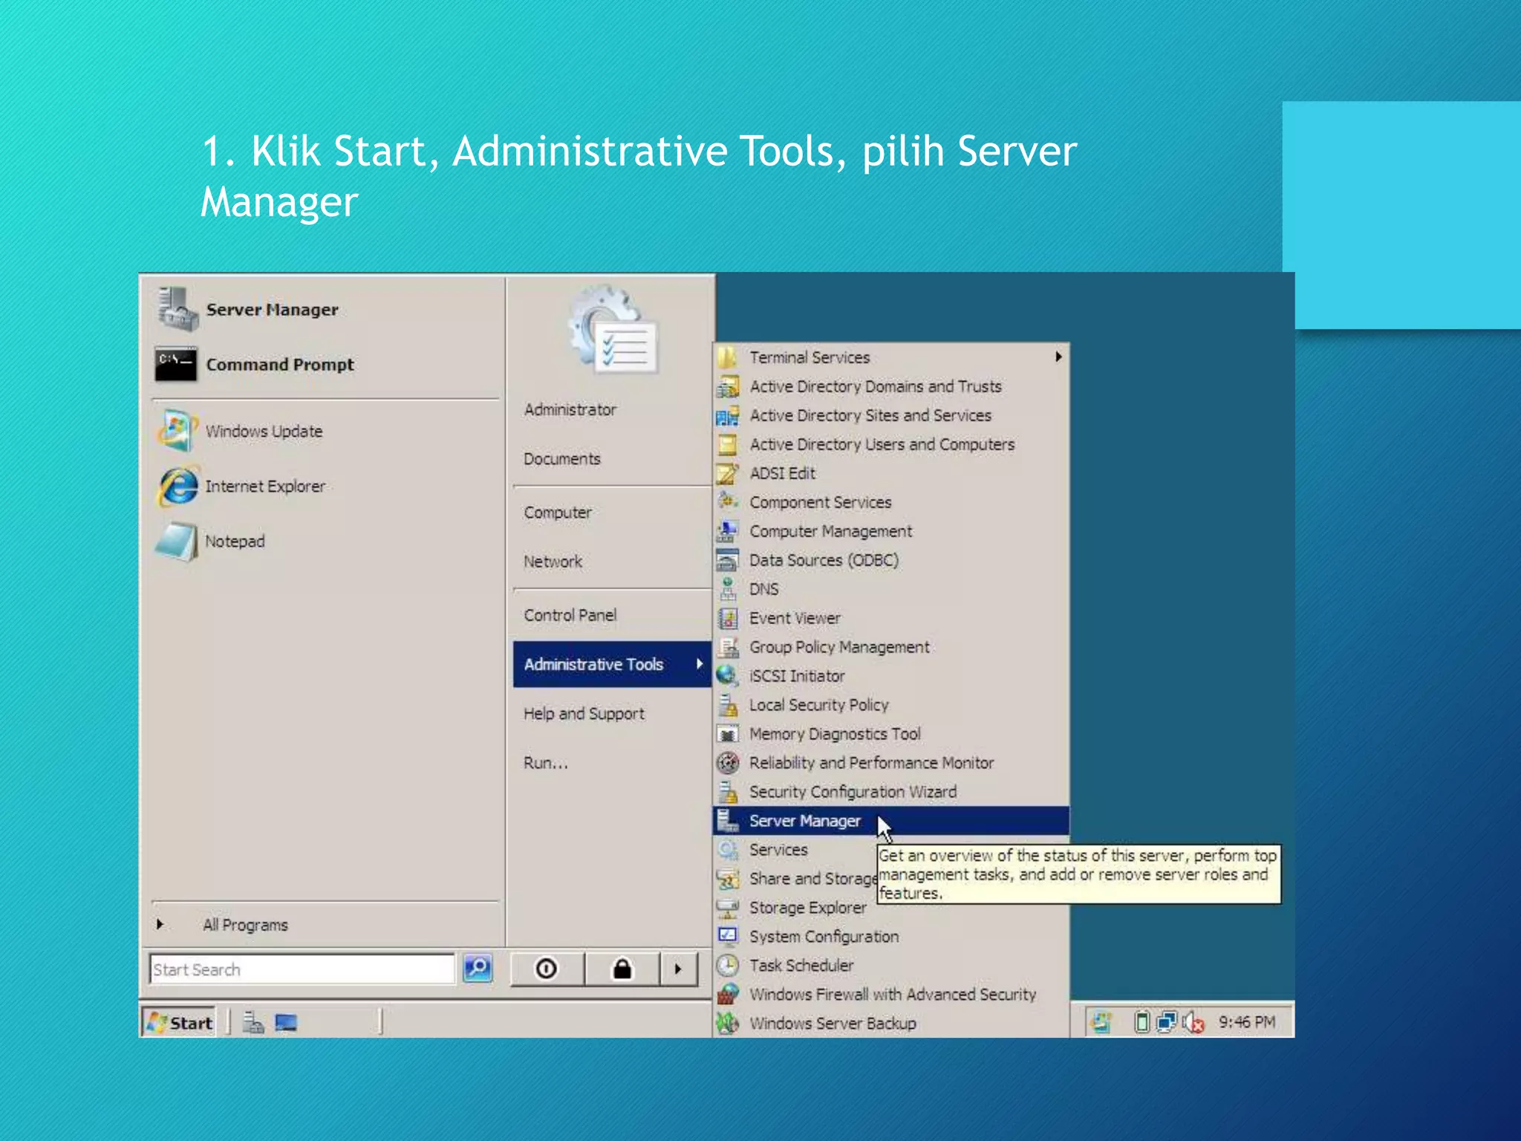Click the search magnifier button
Screen dimensions: 1521x1141
pyautogui.click(x=478, y=969)
